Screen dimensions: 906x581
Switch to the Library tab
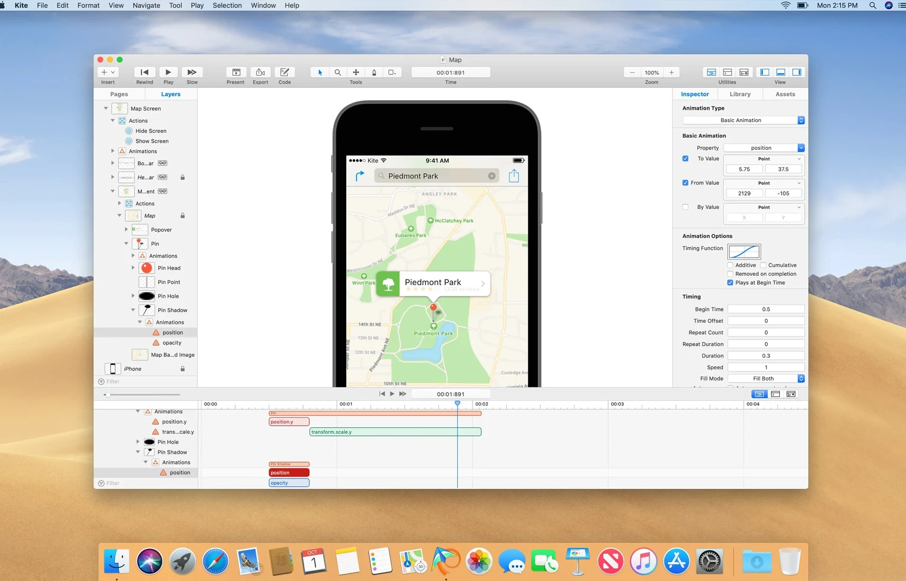(x=740, y=94)
